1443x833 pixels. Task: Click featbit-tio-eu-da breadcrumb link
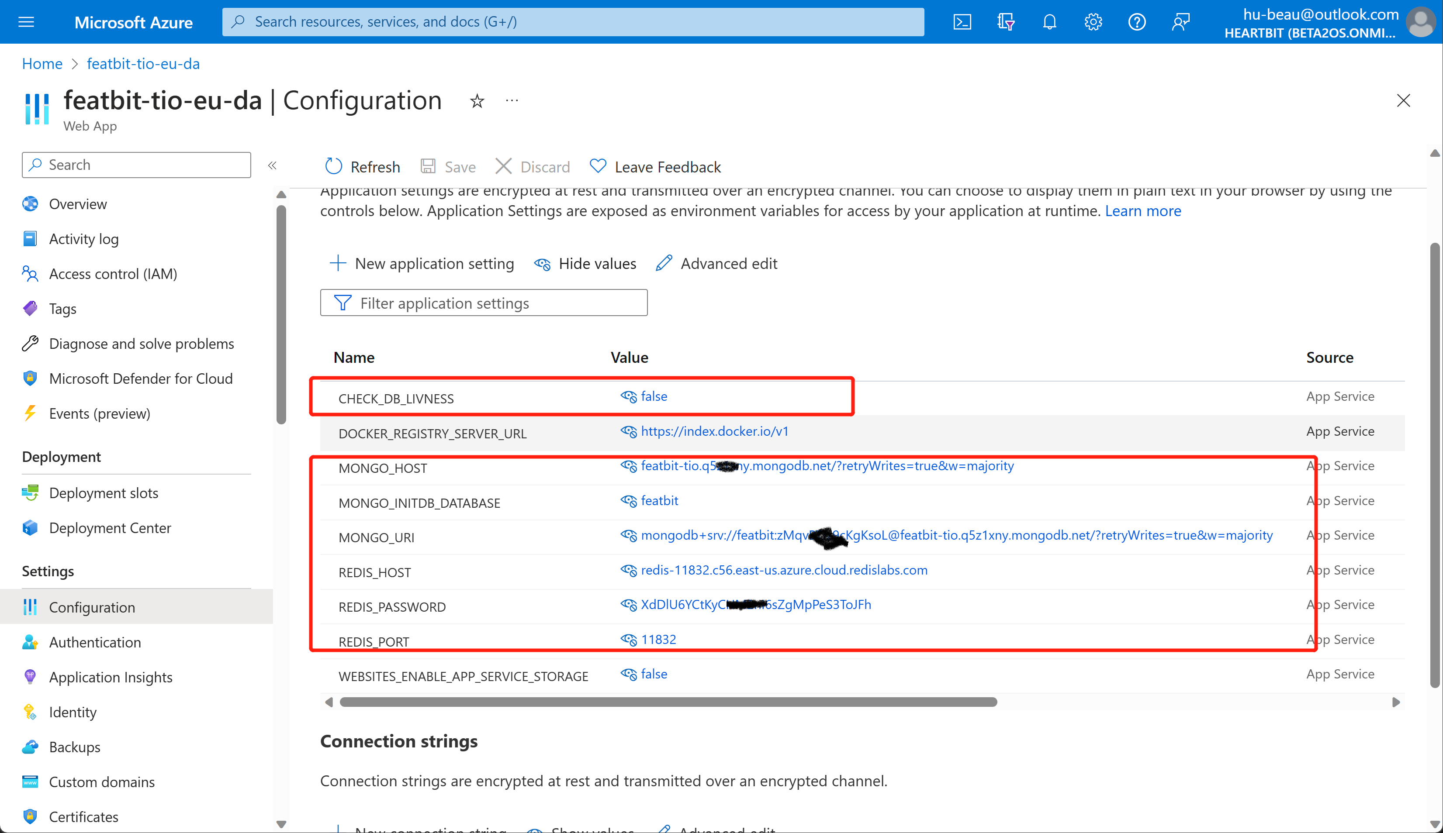point(143,63)
